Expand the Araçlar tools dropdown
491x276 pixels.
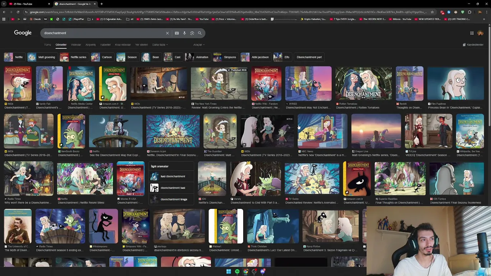(199, 45)
